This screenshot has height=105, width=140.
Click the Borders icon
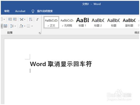(x=28, y=26)
